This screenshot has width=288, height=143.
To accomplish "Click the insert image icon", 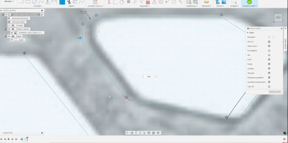I will [x=224, y=2].
